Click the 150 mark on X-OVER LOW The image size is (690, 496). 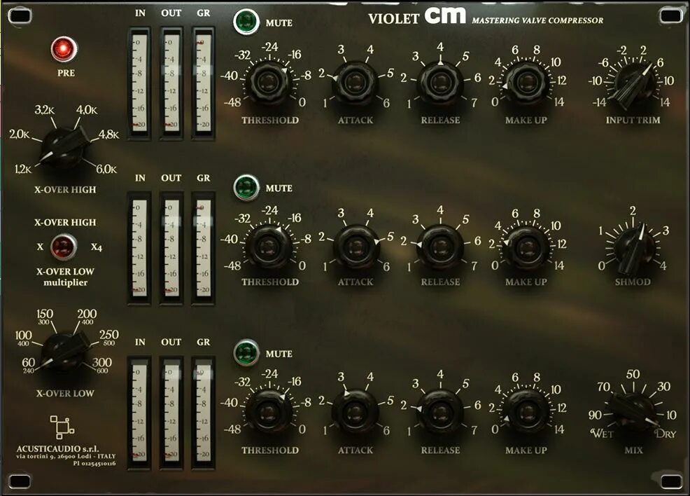click(45, 314)
